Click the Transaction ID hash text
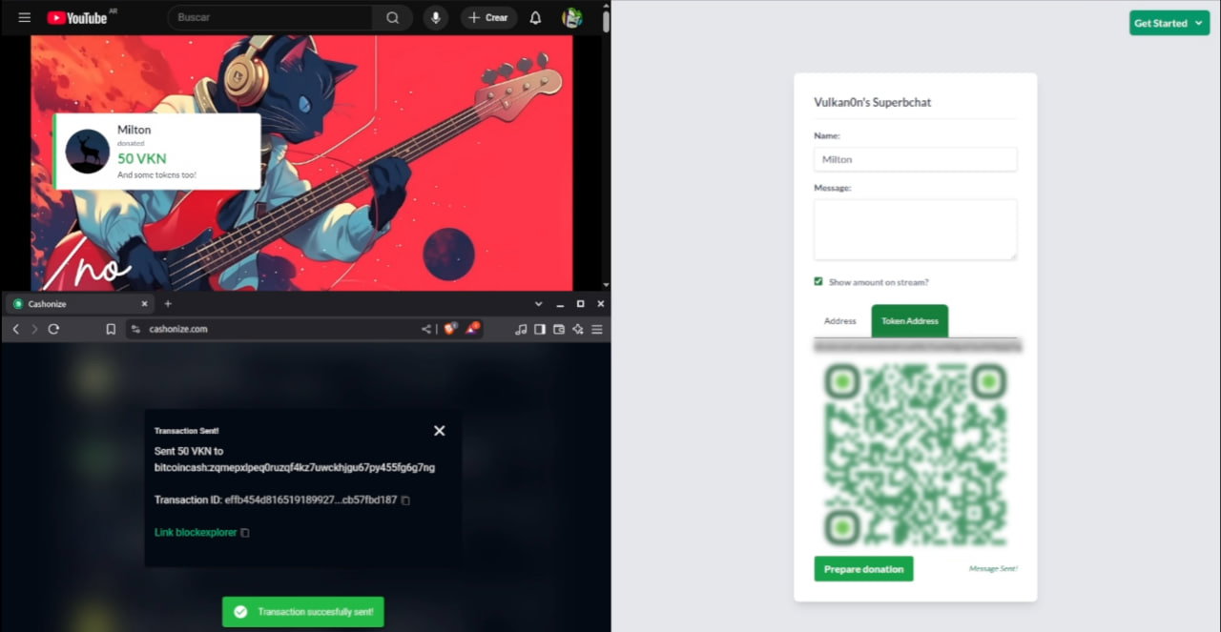Screen dimensions: 1221x632 point(311,499)
